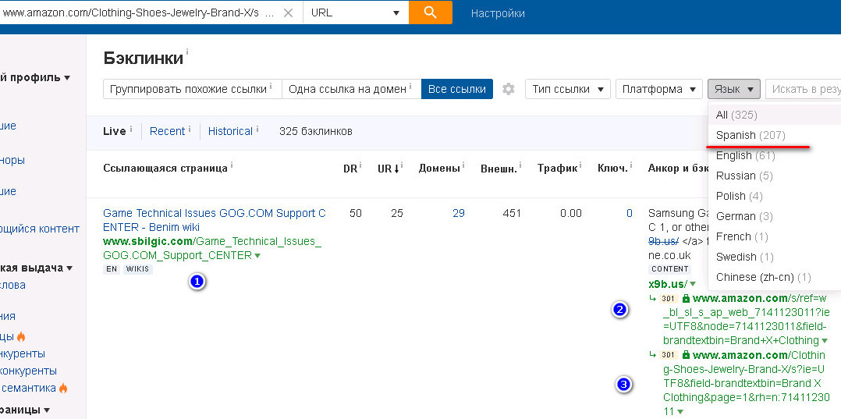Choose Одна ссылка на домен mode
Image resolution: width=841 pixels, height=419 pixels.
[x=351, y=89]
